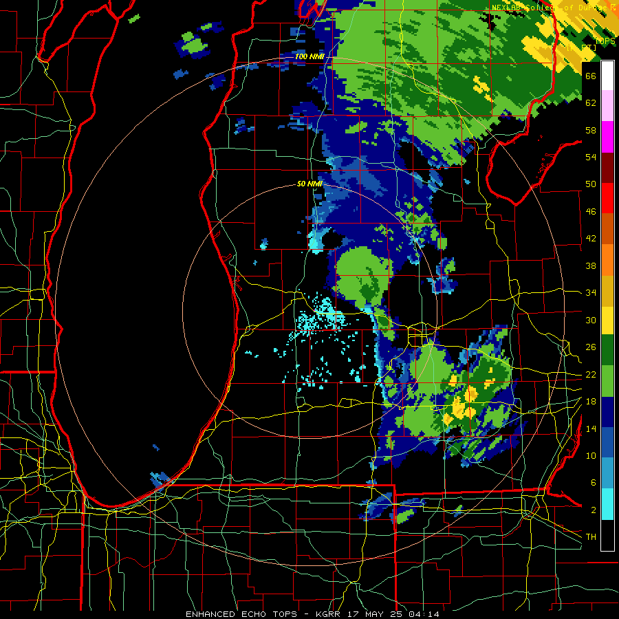The width and height of the screenshot is (619, 619).
Task: Click the navy blue legend swatch
Action: click(607, 412)
